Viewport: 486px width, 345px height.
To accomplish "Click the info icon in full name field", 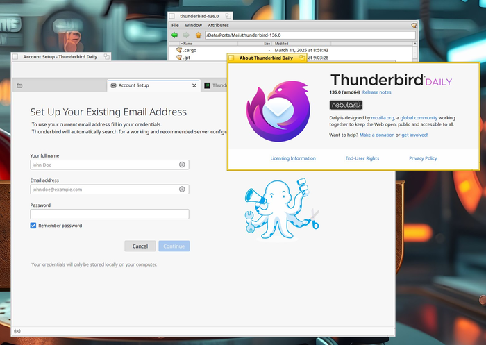I will [182, 165].
